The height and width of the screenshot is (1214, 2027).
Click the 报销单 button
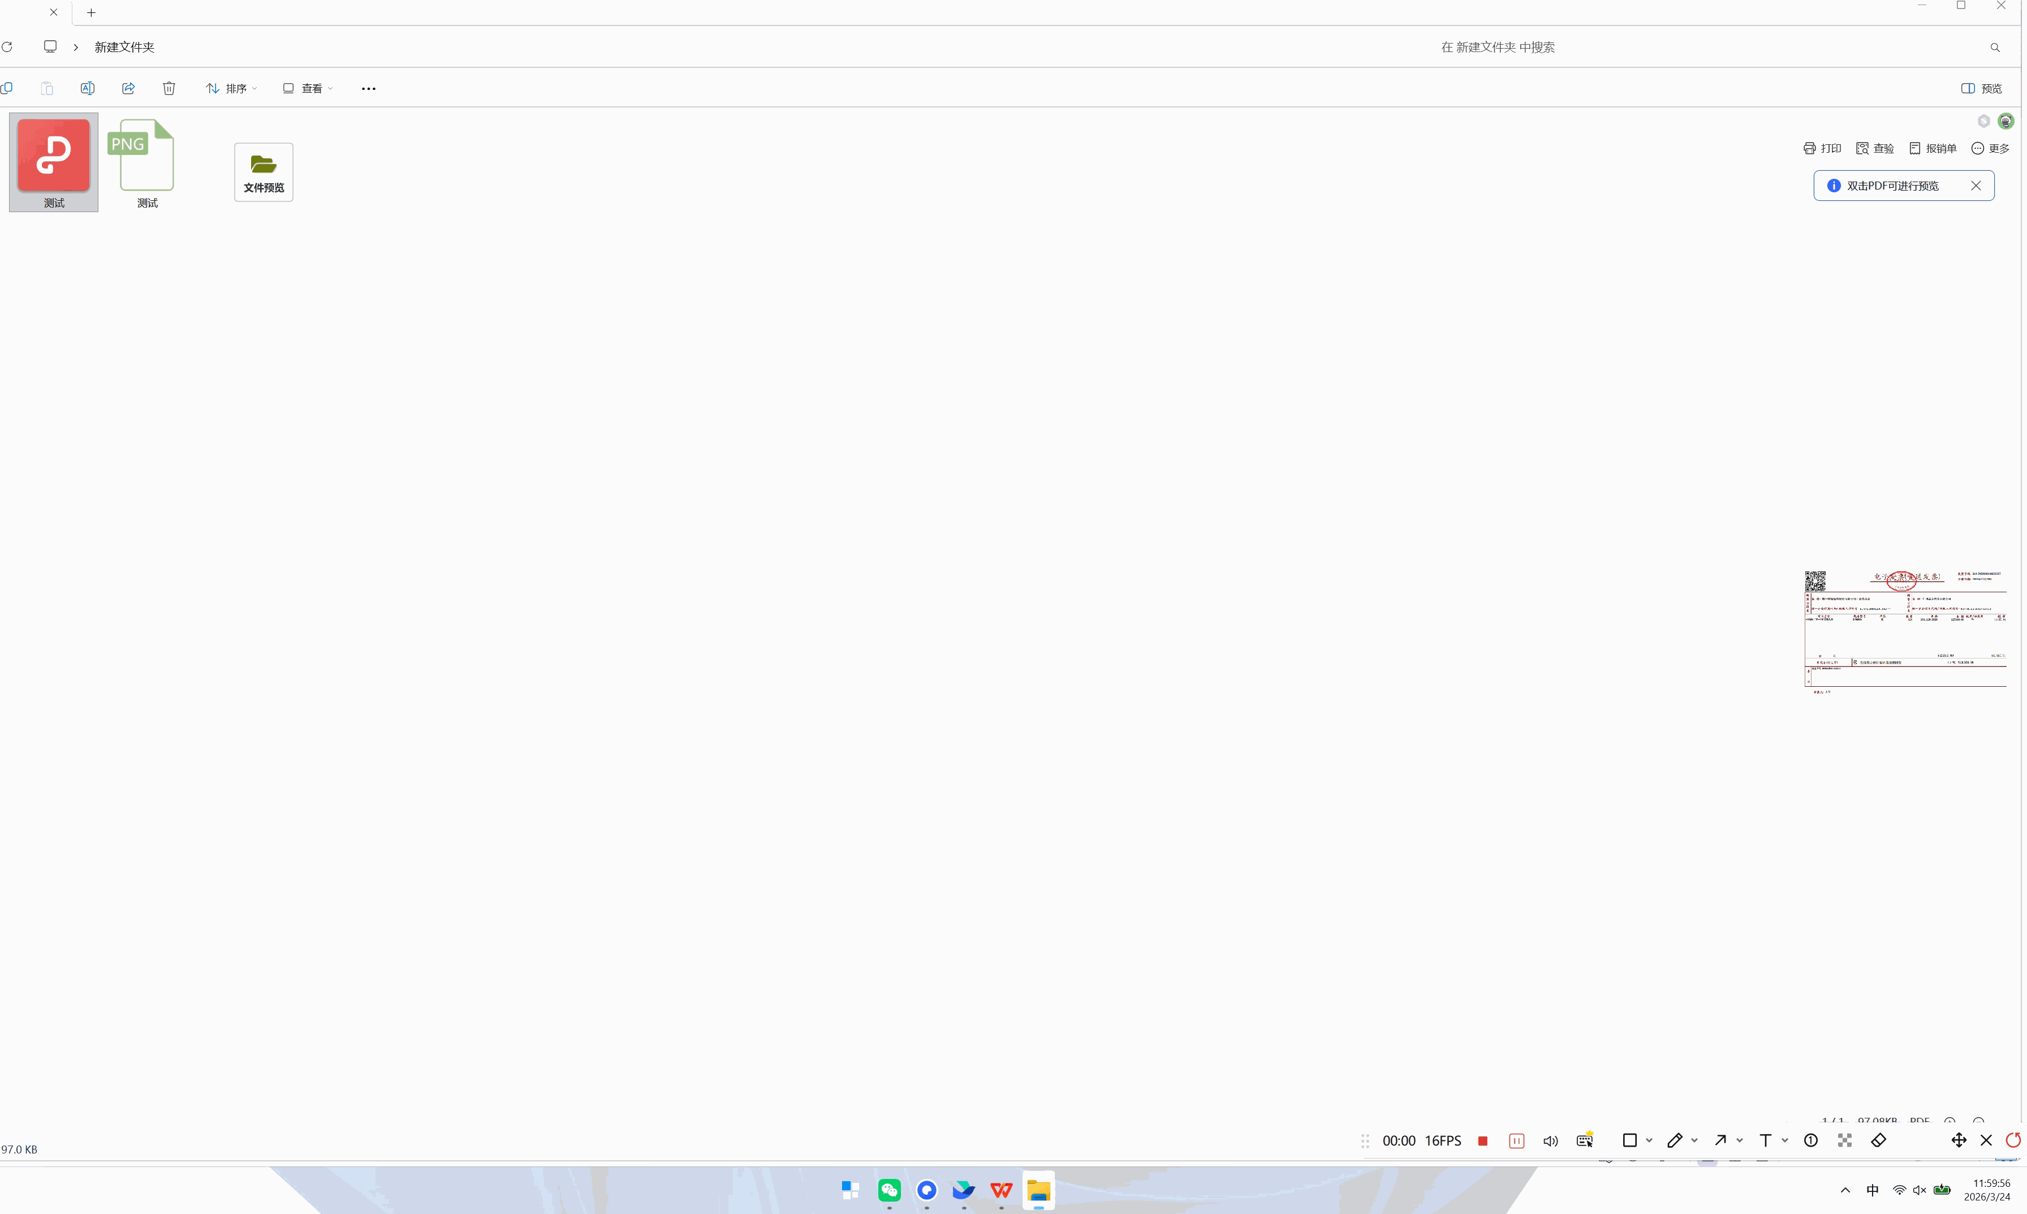coord(1932,148)
